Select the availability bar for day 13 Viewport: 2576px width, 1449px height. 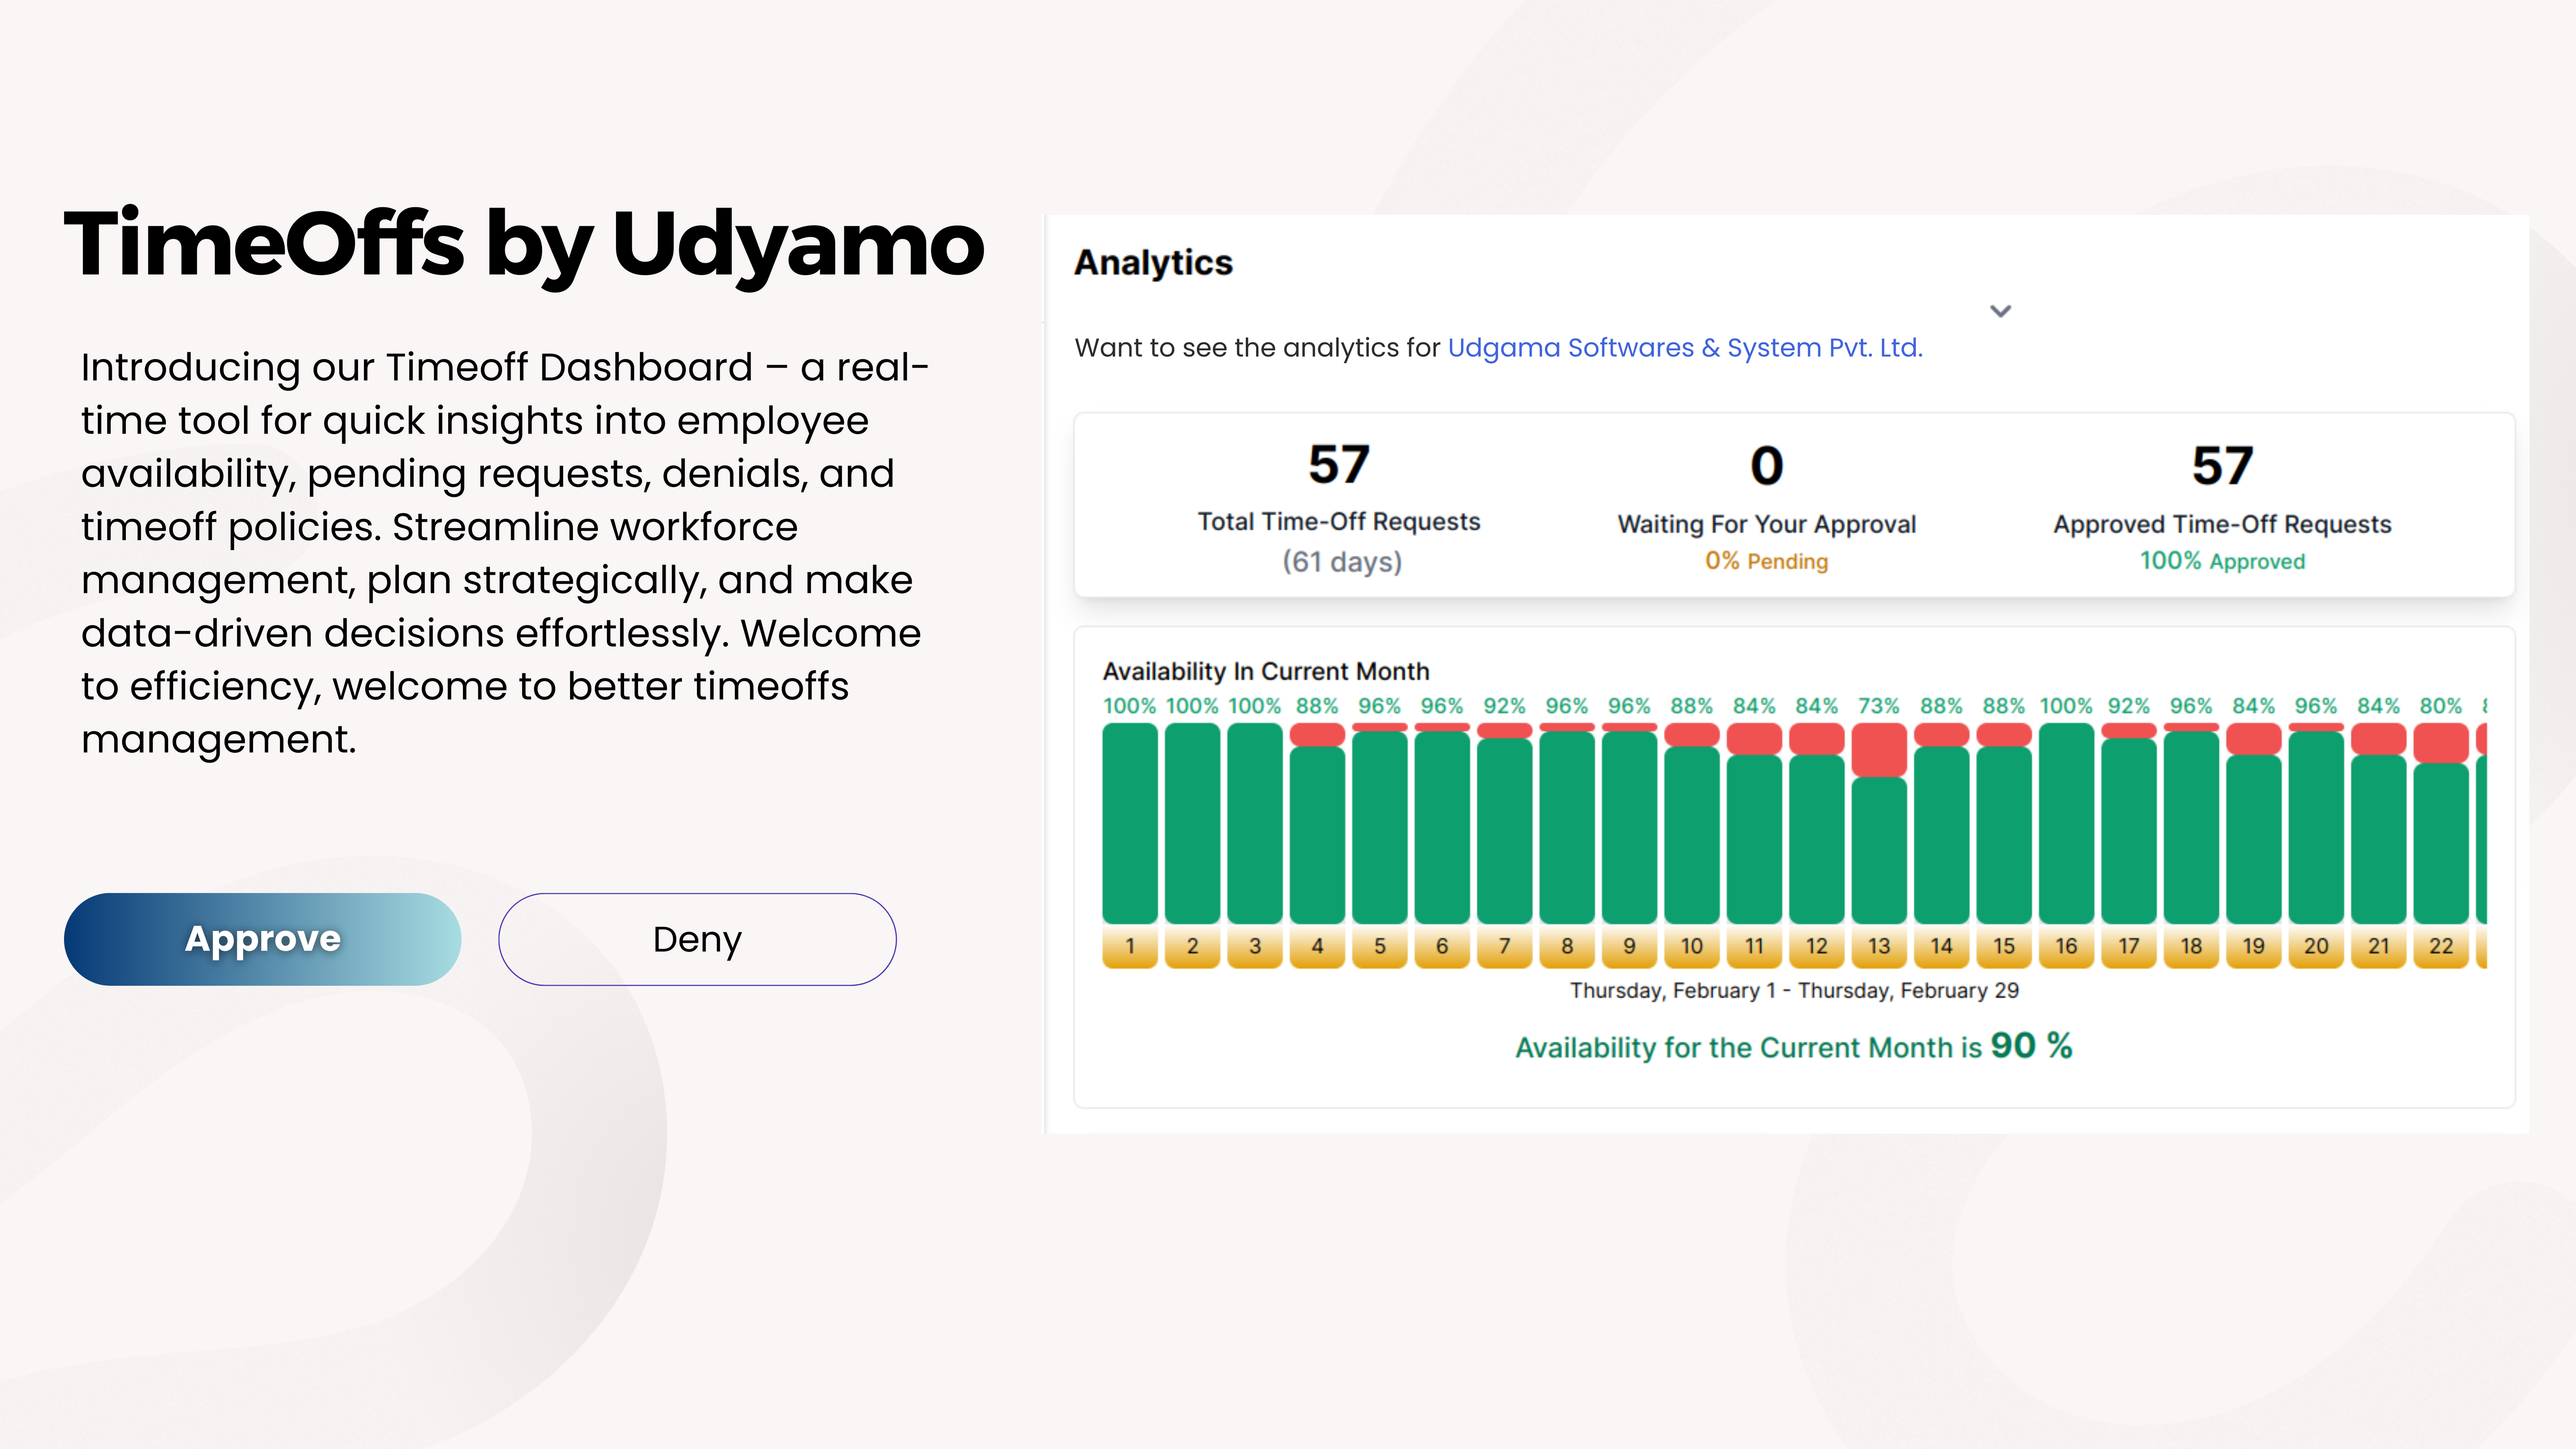point(1879,823)
